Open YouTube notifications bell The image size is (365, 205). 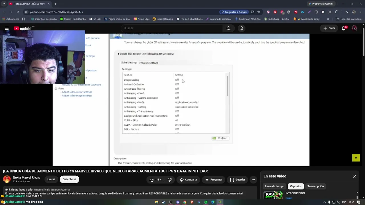pyautogui.click(x=344, y=28)
